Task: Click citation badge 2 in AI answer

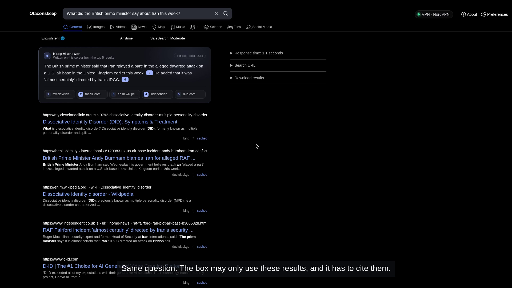Action: click(x=150, y=73)
